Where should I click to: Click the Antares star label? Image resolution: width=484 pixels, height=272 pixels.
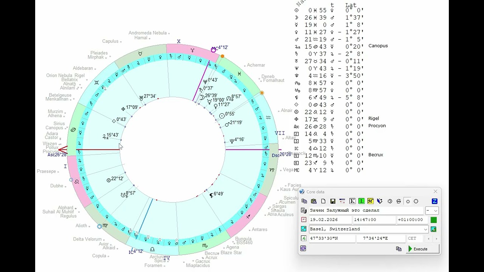tap(259, 230)
